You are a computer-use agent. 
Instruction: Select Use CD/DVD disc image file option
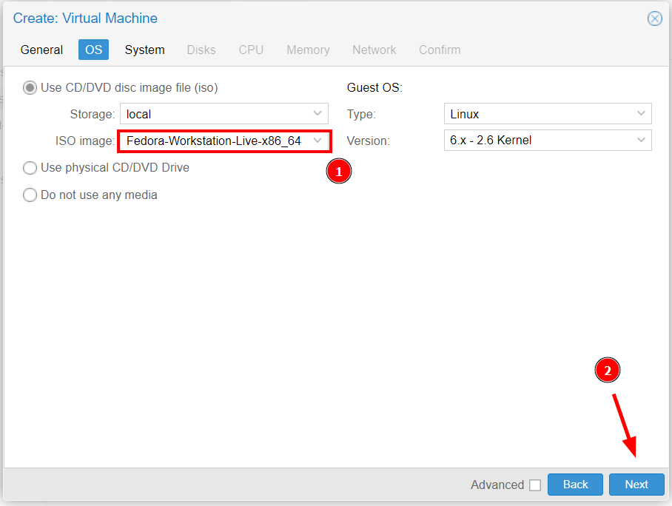30,88
